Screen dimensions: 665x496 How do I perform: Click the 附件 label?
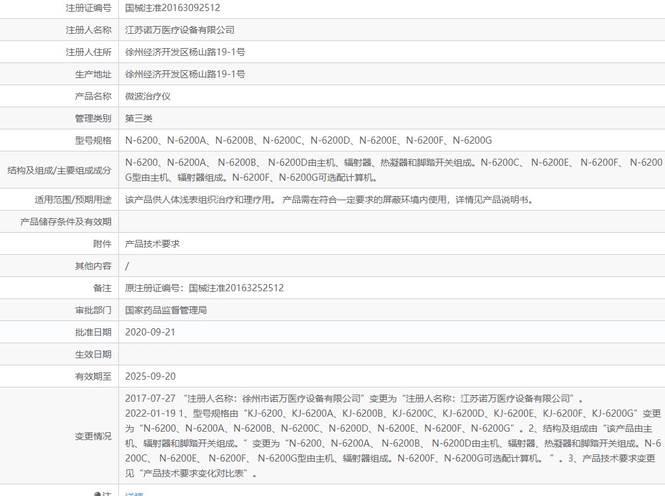(x=102, y=244)
